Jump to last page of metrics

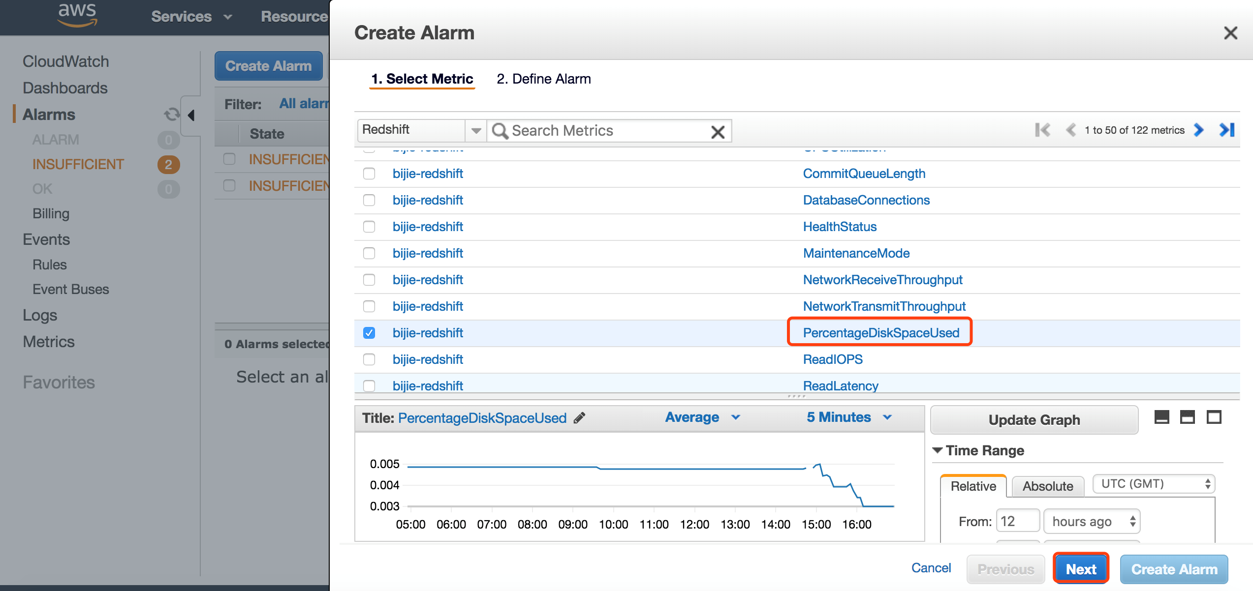(1227, 130)
